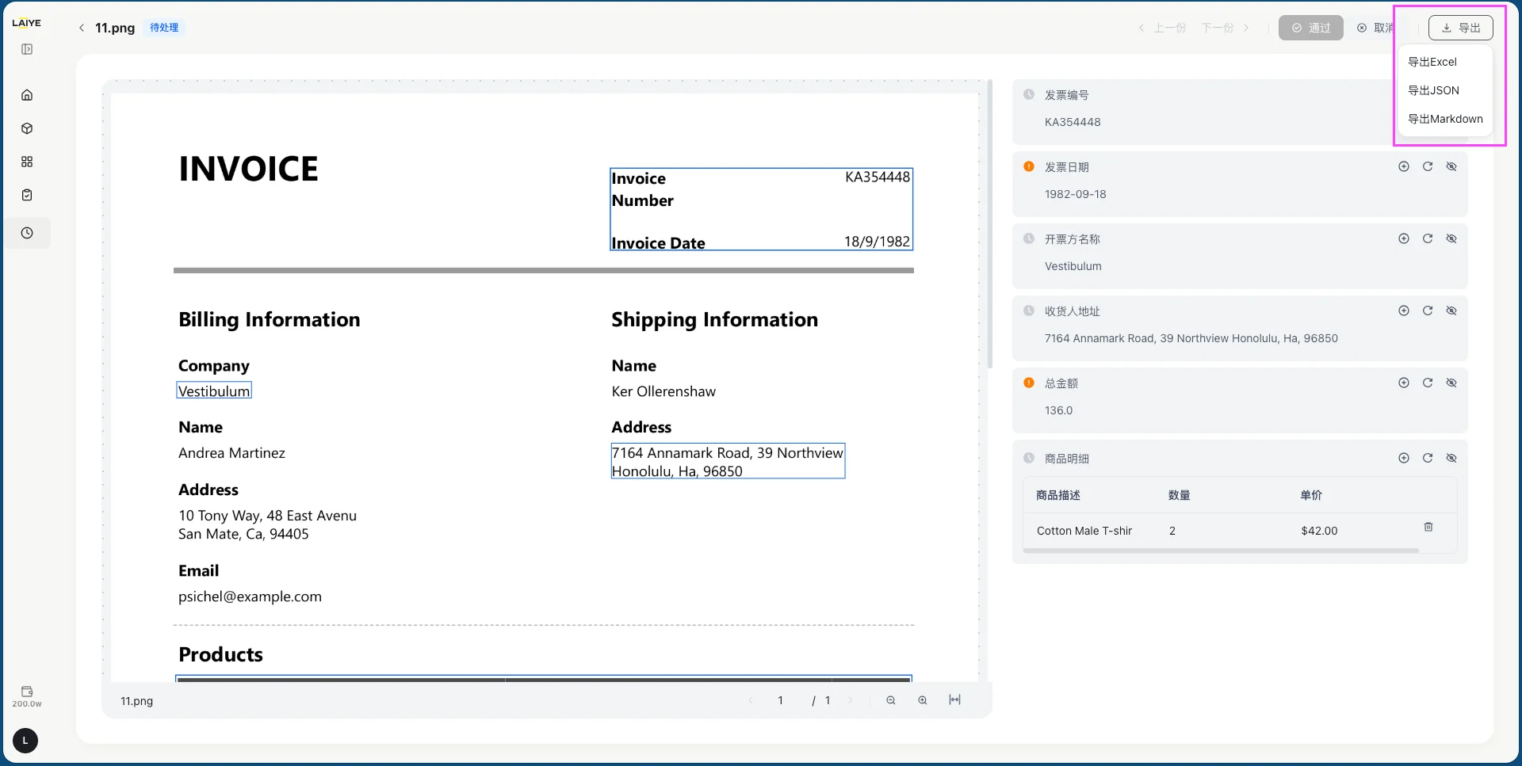The height and width of the screenshot is (766, 1522).
Task: Click the 取消 cancel button
Action: coord(1375,28)
